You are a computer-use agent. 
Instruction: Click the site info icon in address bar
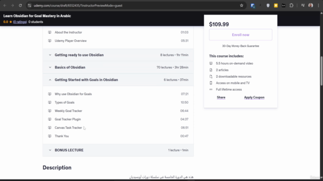point(29,6)
